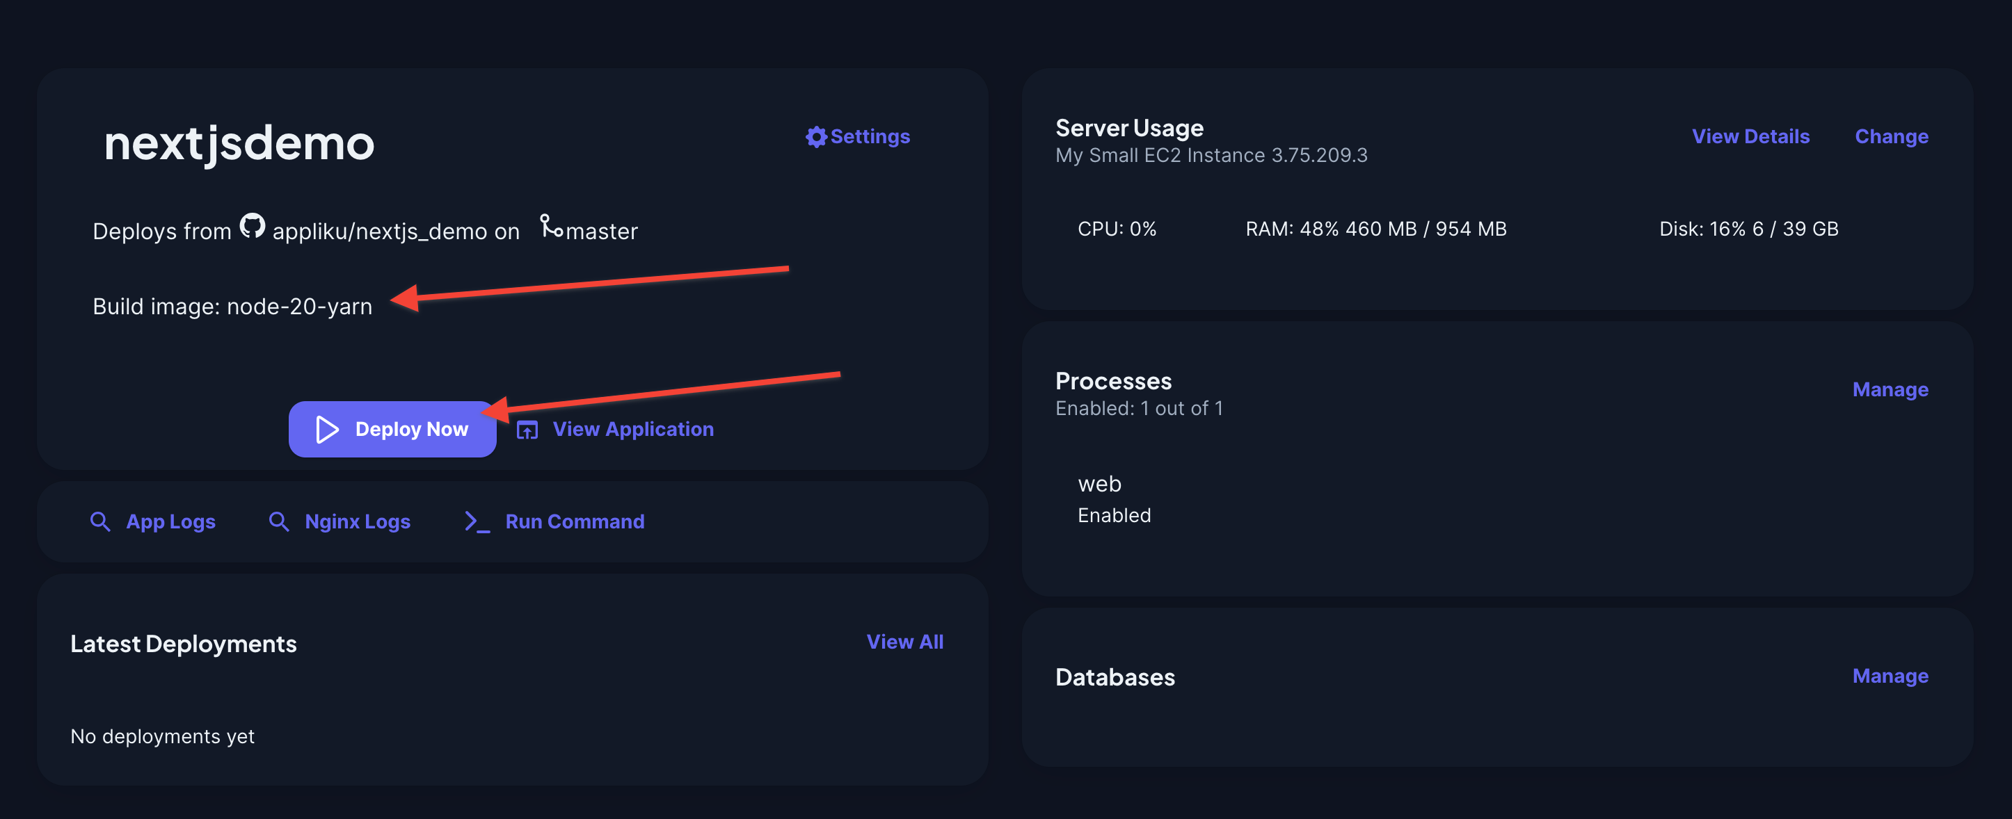The height and width of the screenshot is (819, 2012).
Task: Click the master branch name
Action: point(601,232)
